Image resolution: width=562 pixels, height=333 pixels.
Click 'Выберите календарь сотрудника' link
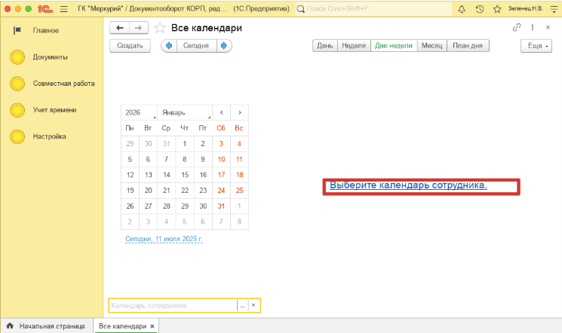408,185
